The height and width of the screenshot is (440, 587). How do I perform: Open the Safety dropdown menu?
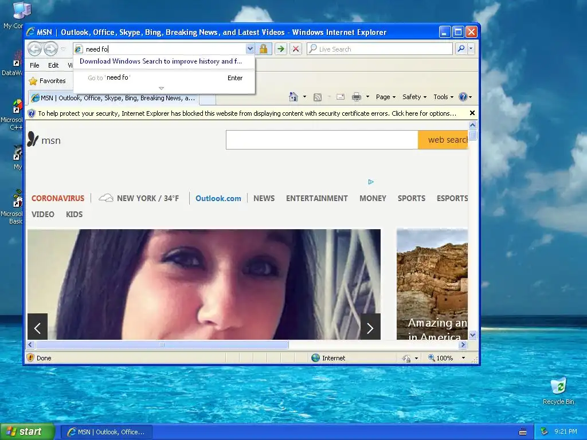(x=414, y=97)
